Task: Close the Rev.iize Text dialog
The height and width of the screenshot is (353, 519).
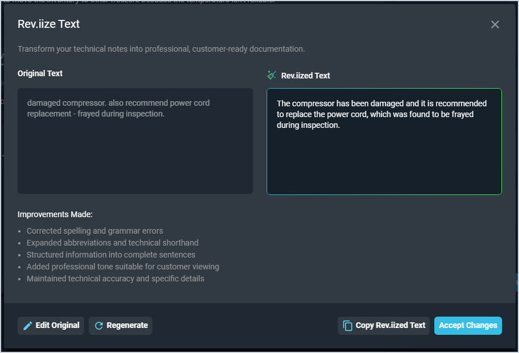Action: (495, 24)
